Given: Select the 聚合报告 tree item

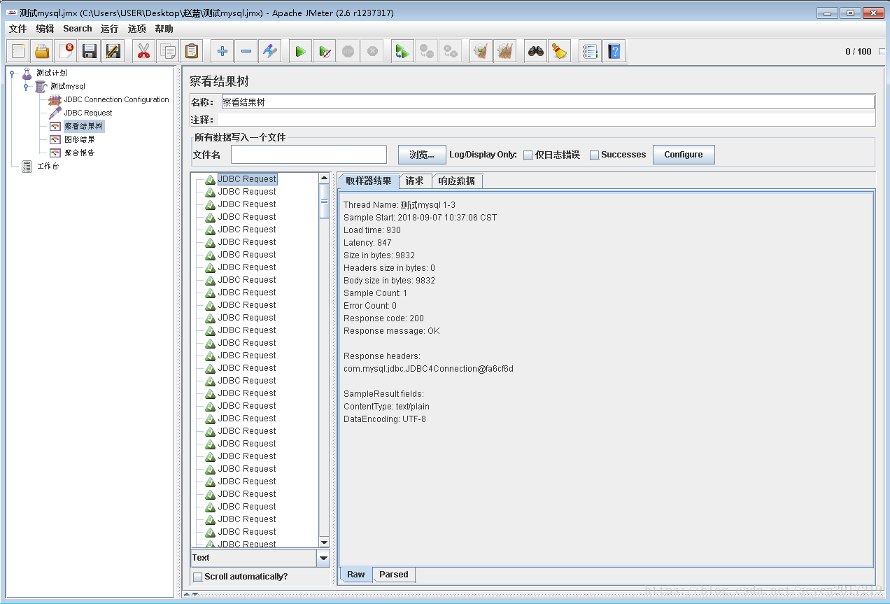Looking at the screenshot, I should point(79,153).
